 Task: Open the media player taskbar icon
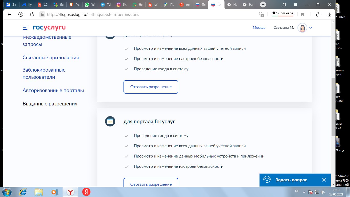[54, 192]
